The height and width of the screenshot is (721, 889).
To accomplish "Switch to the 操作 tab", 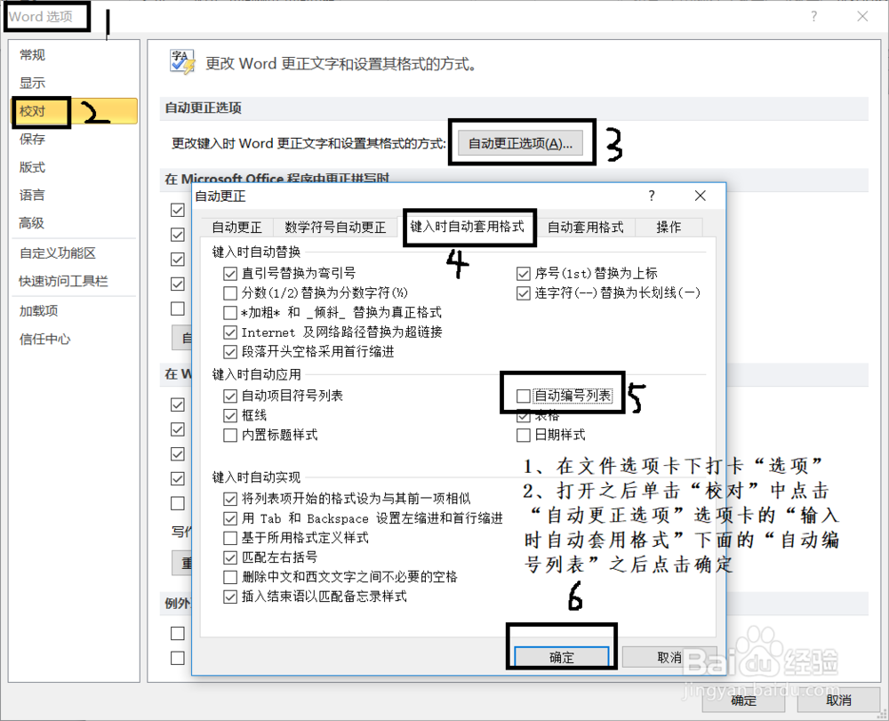I will (669, 228).
